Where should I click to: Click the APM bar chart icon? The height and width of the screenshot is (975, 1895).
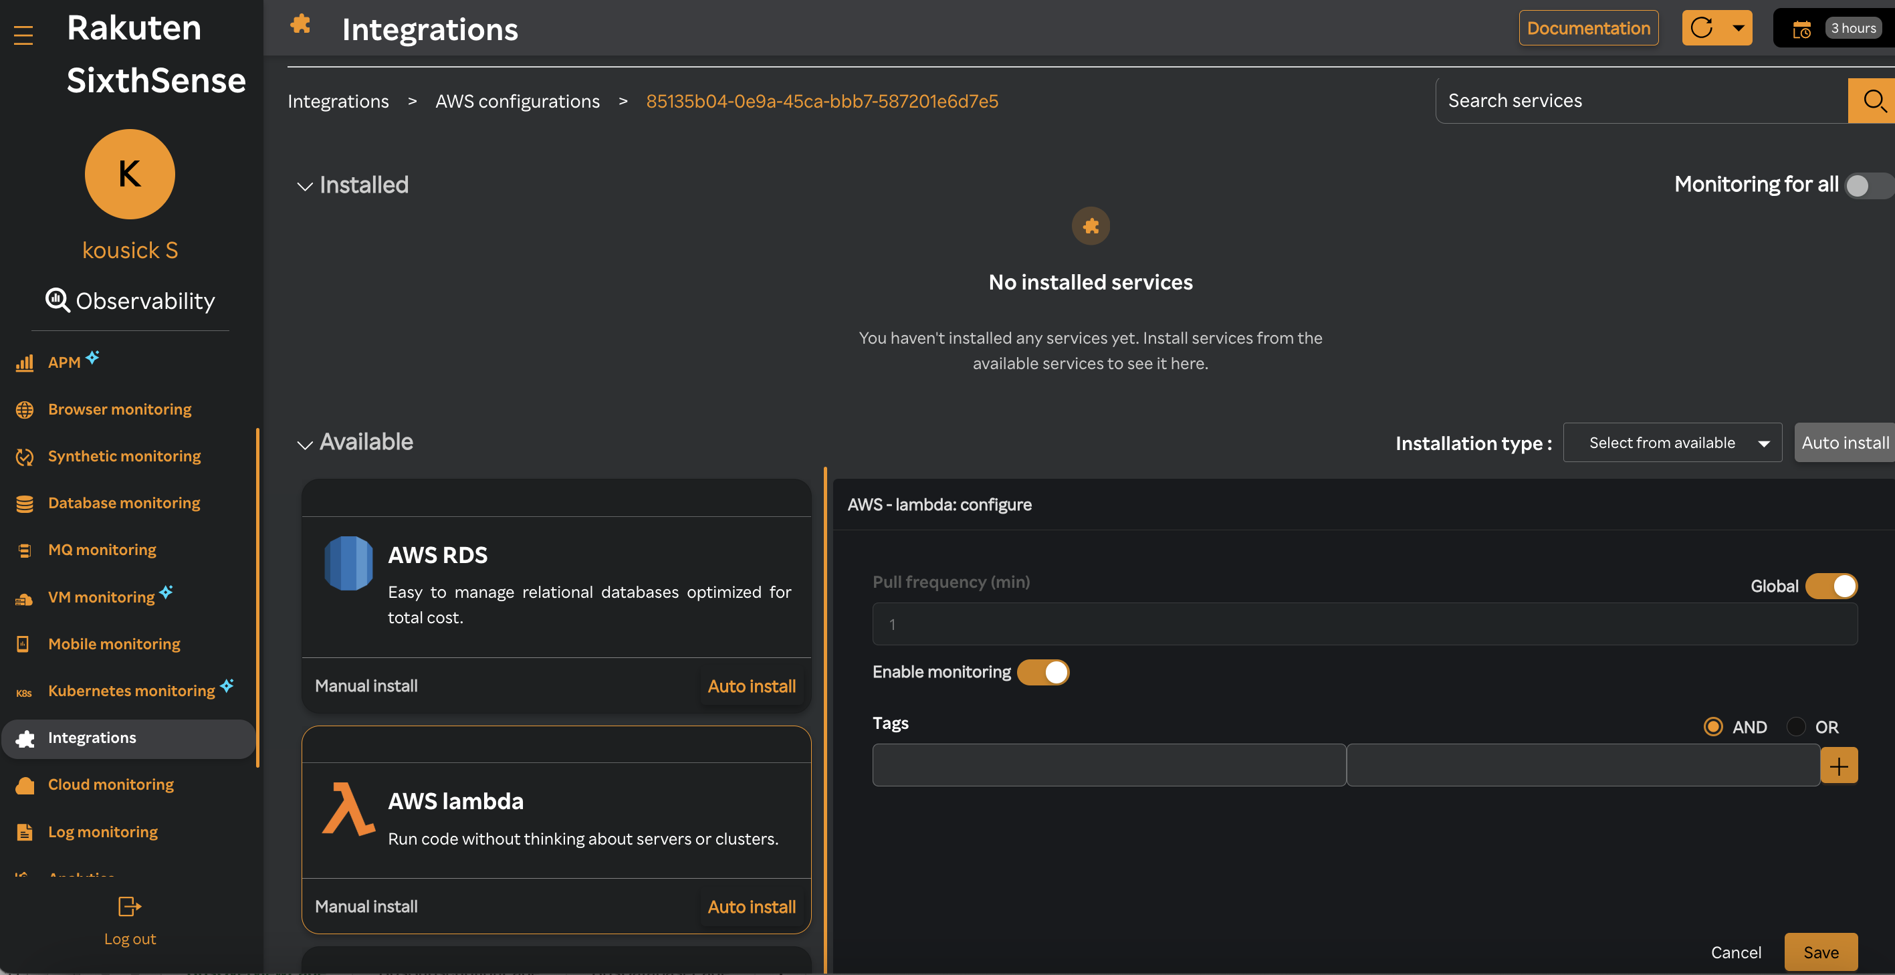point(24,362)
